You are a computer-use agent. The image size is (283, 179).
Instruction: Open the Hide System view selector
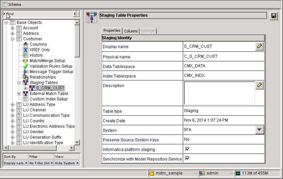67,163
